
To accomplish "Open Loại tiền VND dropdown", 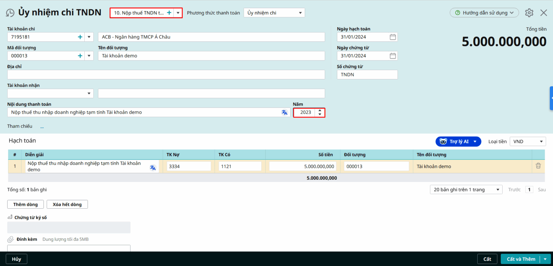I will pyautogui.click(x=541, y=142).
